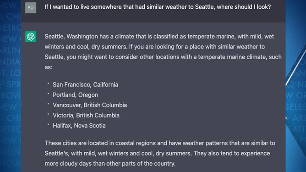Click the word Seattle's in the closing paragraph

click(57, 154)
